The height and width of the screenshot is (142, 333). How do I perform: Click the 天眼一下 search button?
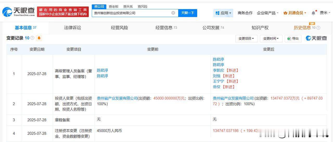coord(188,13)
